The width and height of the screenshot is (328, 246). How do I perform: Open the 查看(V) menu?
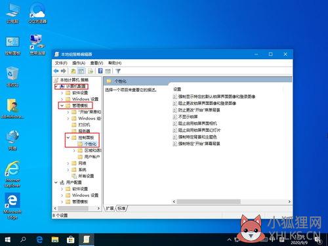(x=96, y=63)
